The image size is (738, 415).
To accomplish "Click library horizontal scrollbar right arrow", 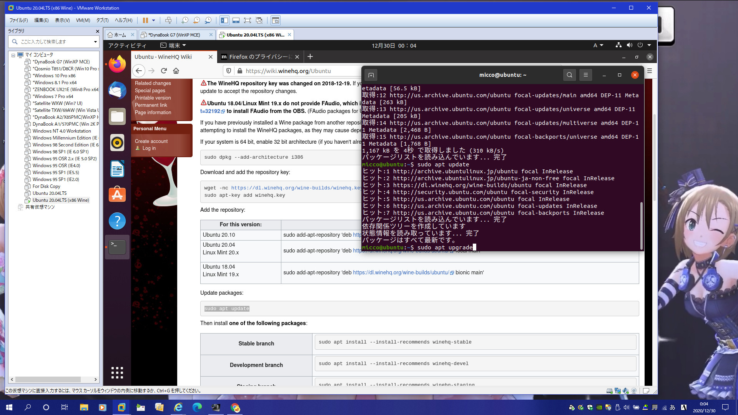I will 95,379.
